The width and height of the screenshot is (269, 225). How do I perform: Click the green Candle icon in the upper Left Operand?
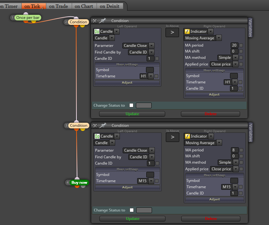97,31
